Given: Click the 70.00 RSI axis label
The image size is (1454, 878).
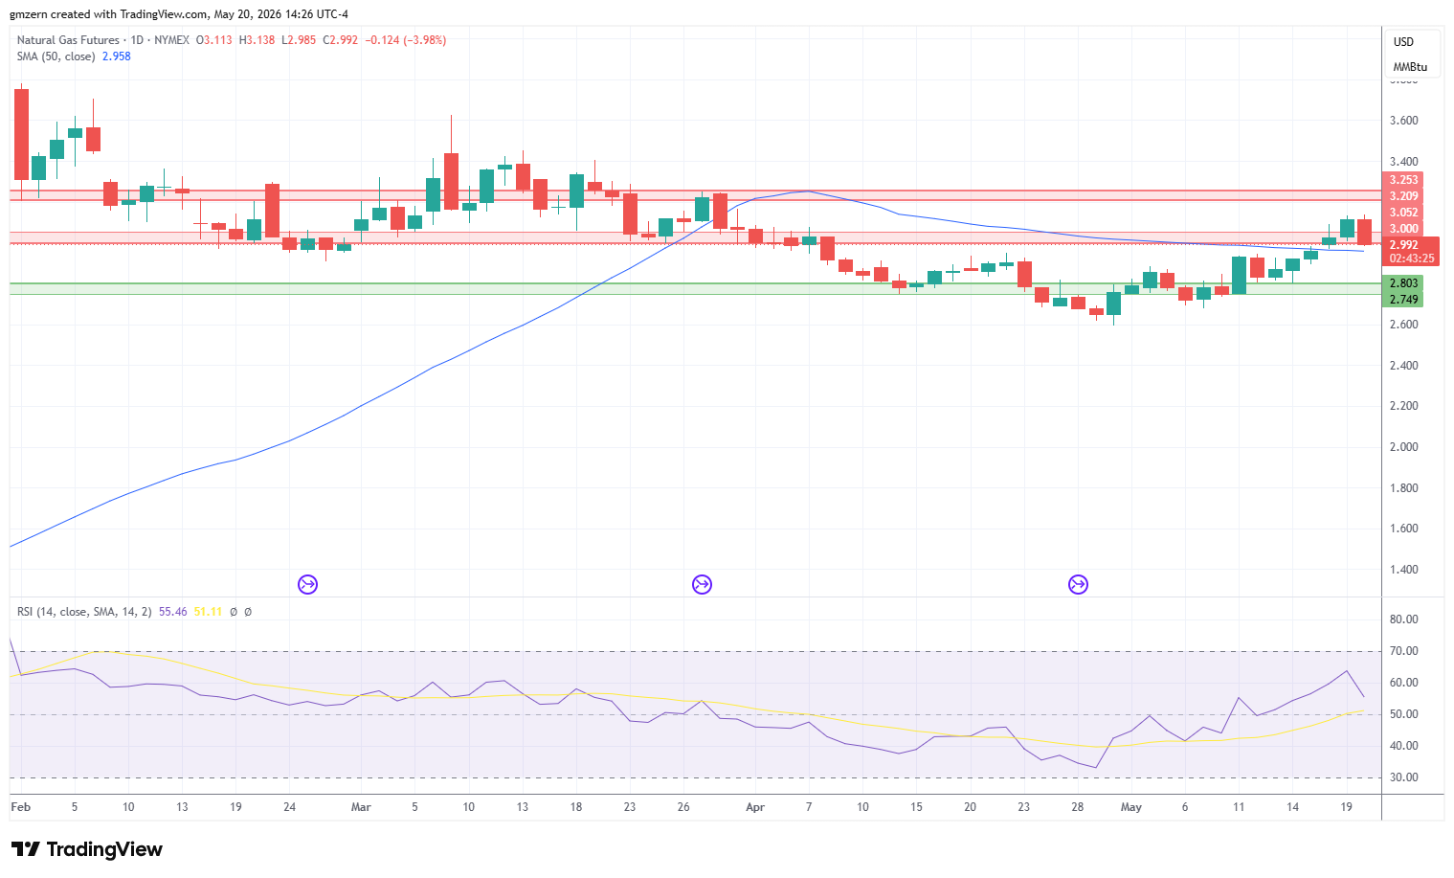Looking at the screenshot, I should (1404, 651).
